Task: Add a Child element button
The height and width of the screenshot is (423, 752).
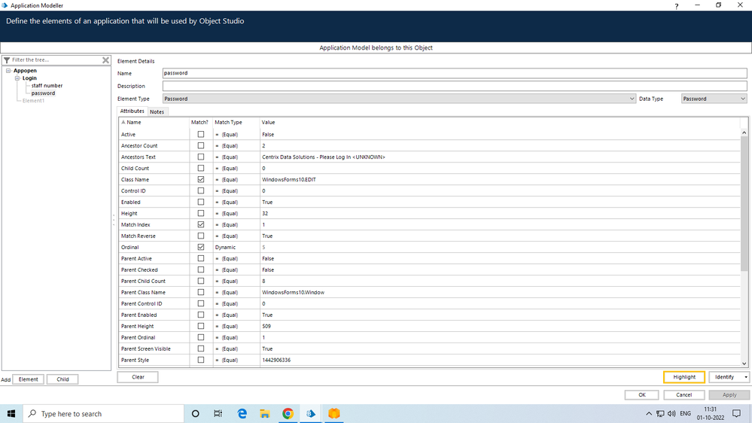Action: (x=62, y=379)
